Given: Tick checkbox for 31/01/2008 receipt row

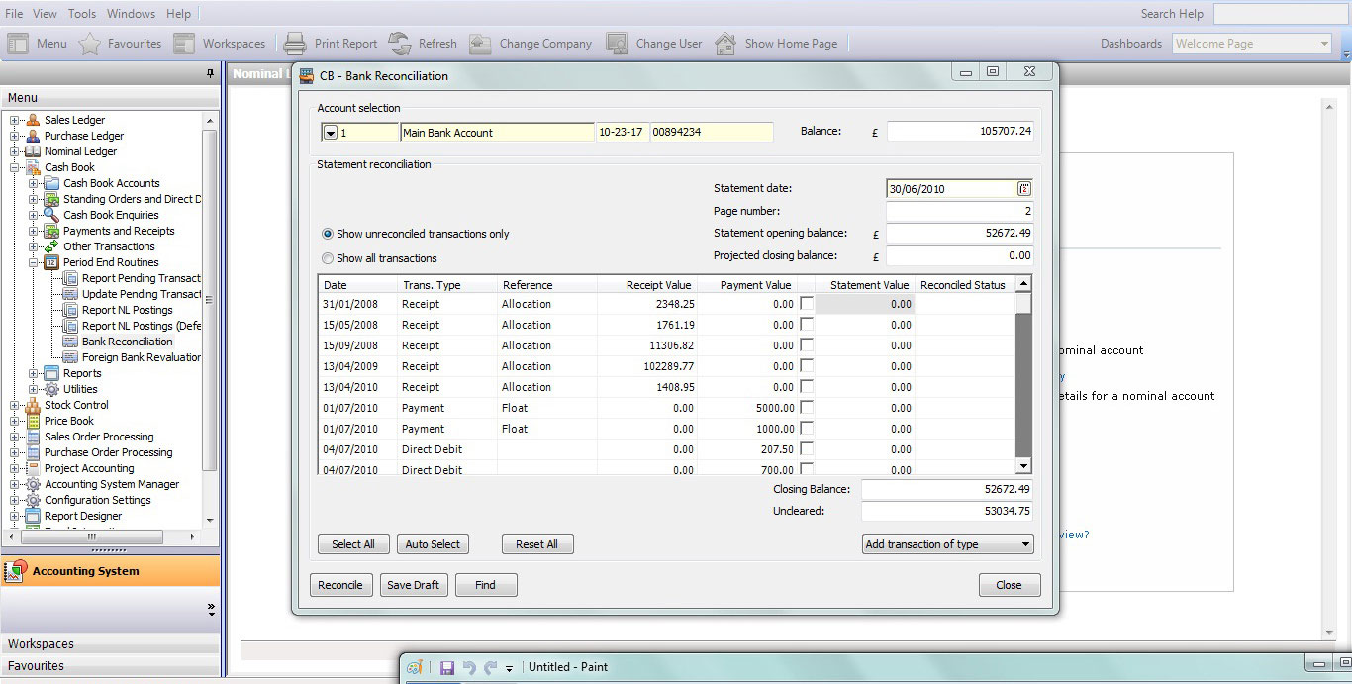Looking at the screenshot, I should click(807, 304).
